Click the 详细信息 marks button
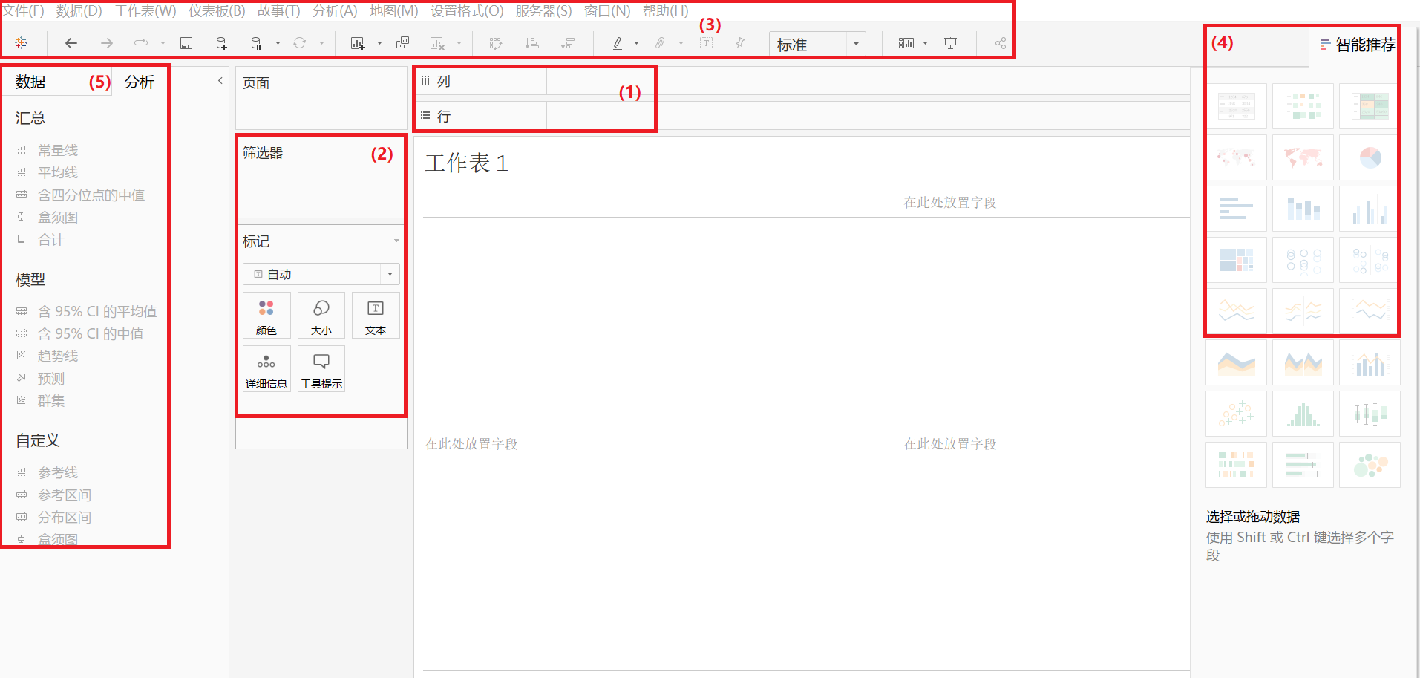Screen dimensions: 1420x678 coord(266,369)
